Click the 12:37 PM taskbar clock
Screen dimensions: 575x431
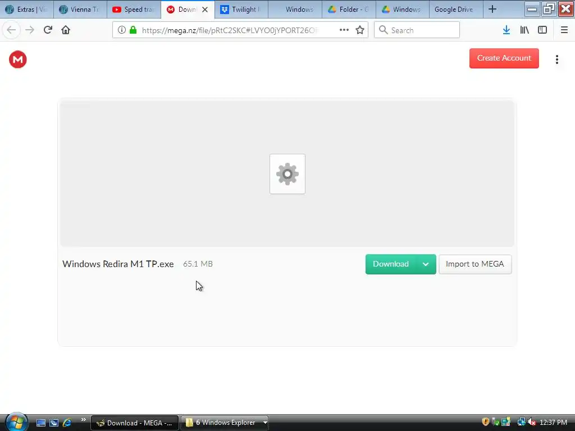click(553, 423)
